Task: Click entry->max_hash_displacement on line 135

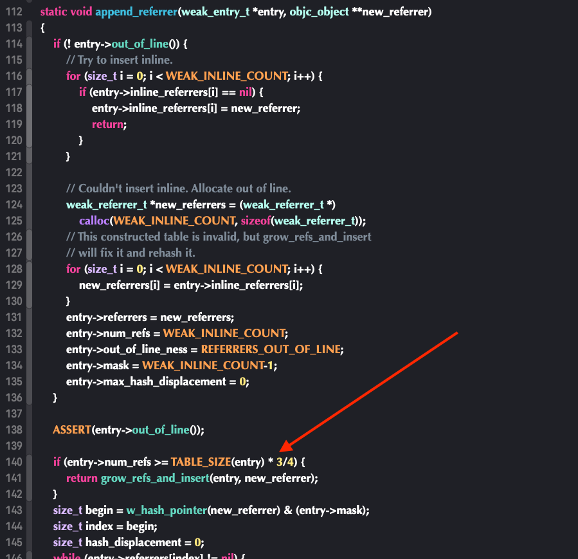Action: click(146, 381)
